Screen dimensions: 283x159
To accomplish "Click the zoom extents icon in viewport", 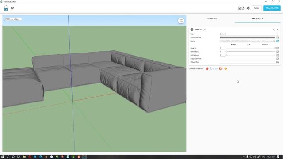I will click(181, 20).
